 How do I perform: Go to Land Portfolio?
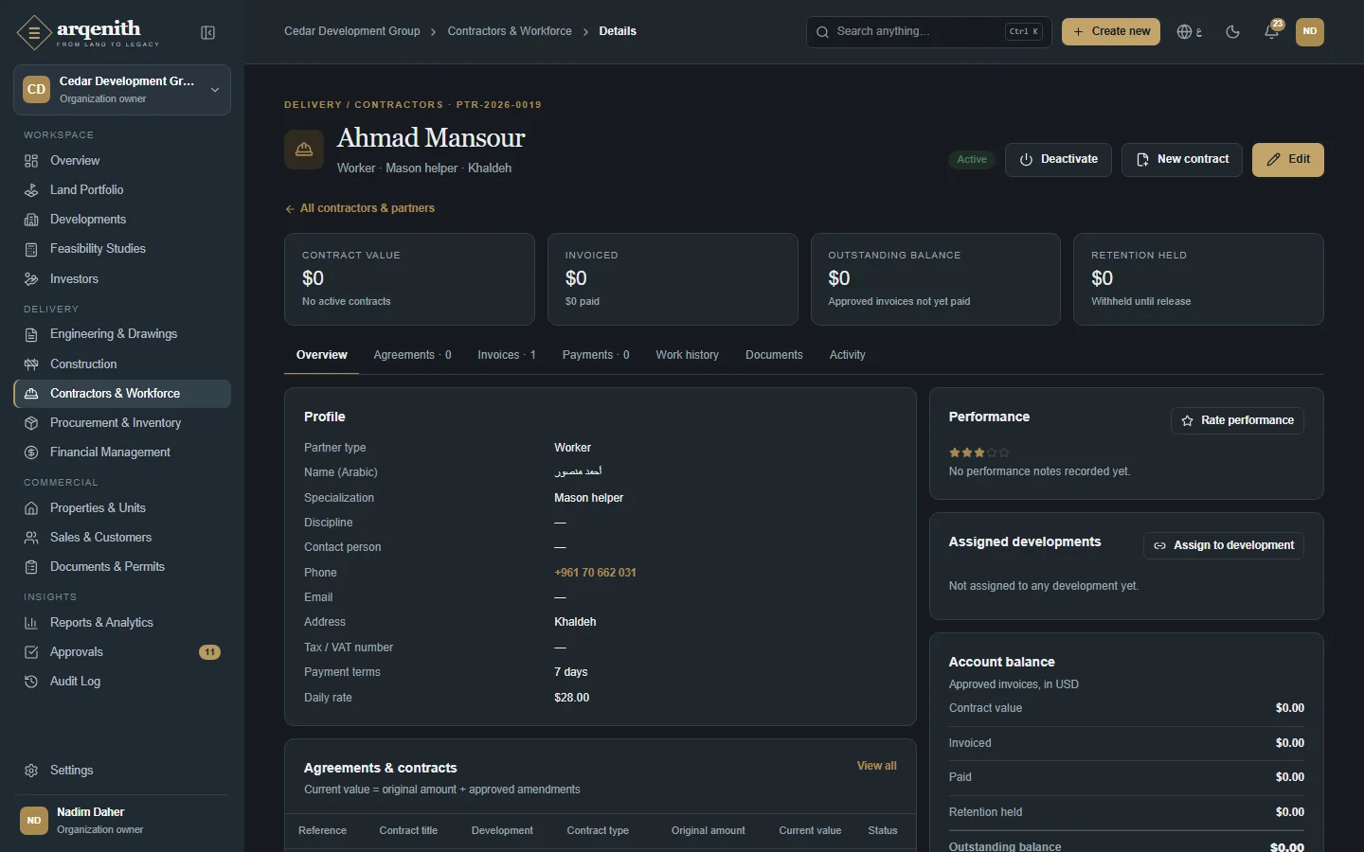pyautogui.click(x=122, y=190)
